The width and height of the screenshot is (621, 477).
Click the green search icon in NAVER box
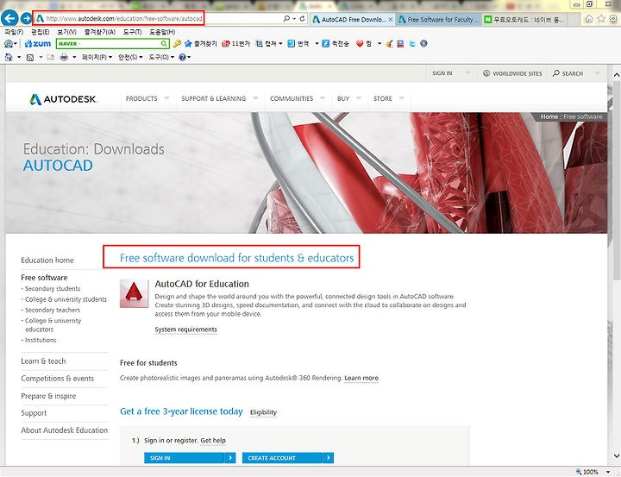point(164,44)
